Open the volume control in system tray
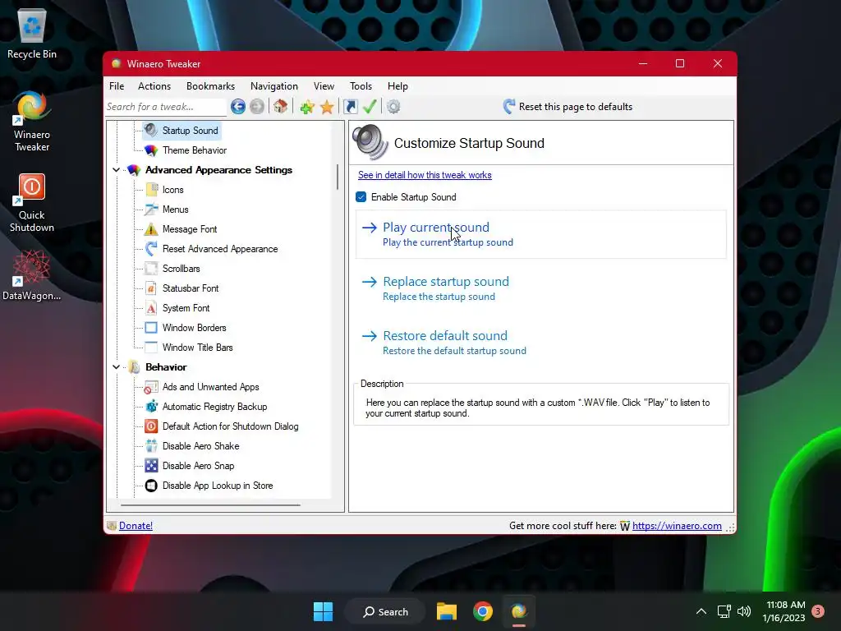Screen dimensions: 841x631 [744, 611]
